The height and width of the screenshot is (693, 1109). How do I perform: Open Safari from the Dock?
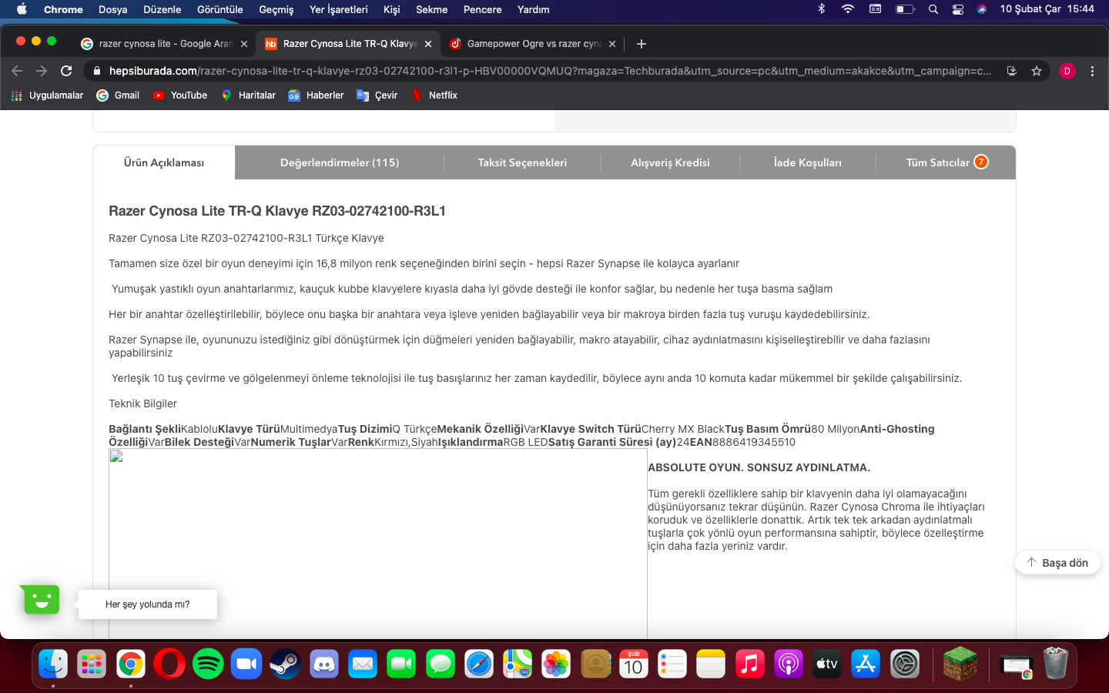tap(479, 664)
